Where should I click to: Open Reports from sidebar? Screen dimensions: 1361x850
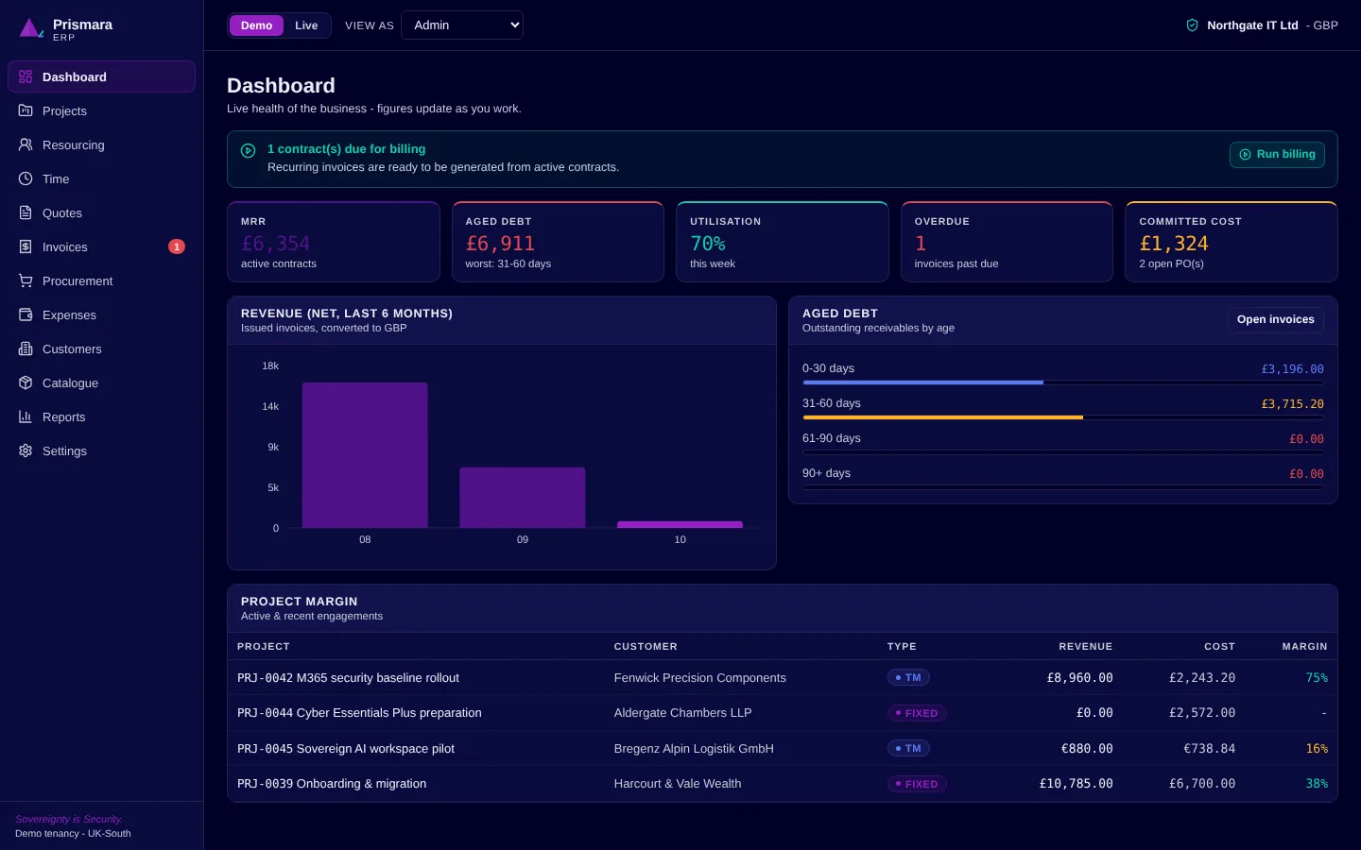point(101,416)
